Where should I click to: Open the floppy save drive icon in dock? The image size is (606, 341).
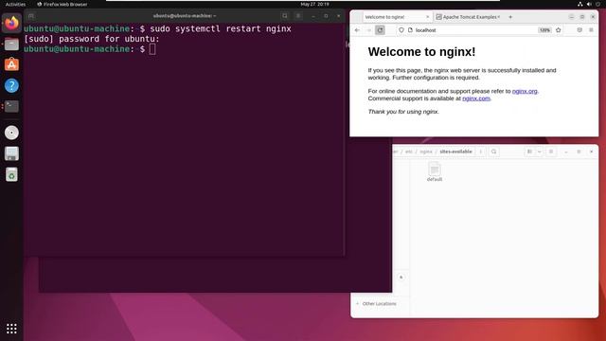click(x=11, y=153)
